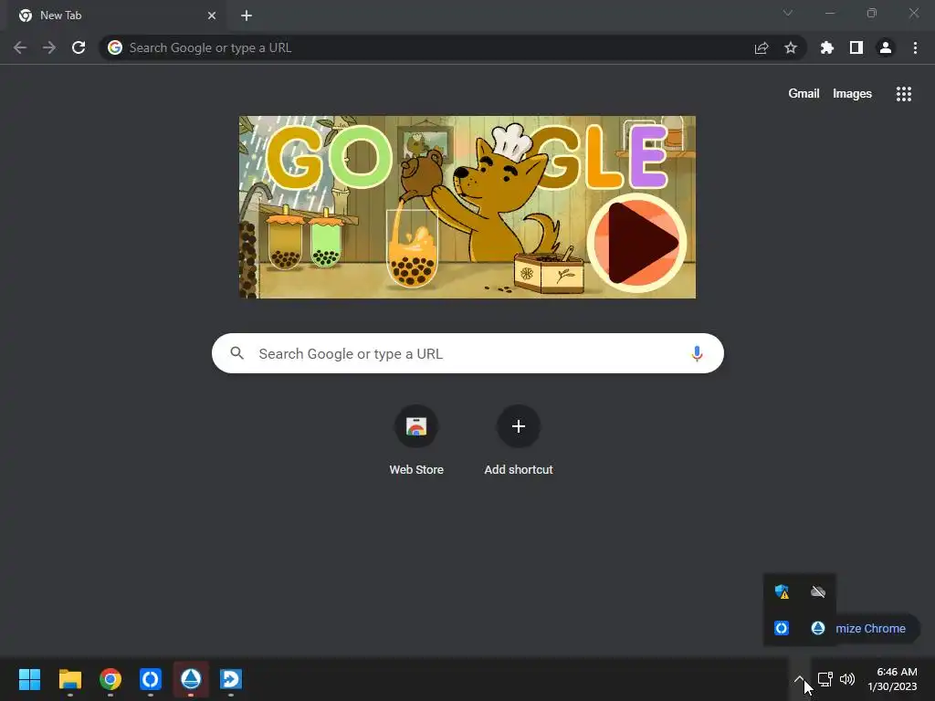Open the profile avatar menu

(886, 47)
